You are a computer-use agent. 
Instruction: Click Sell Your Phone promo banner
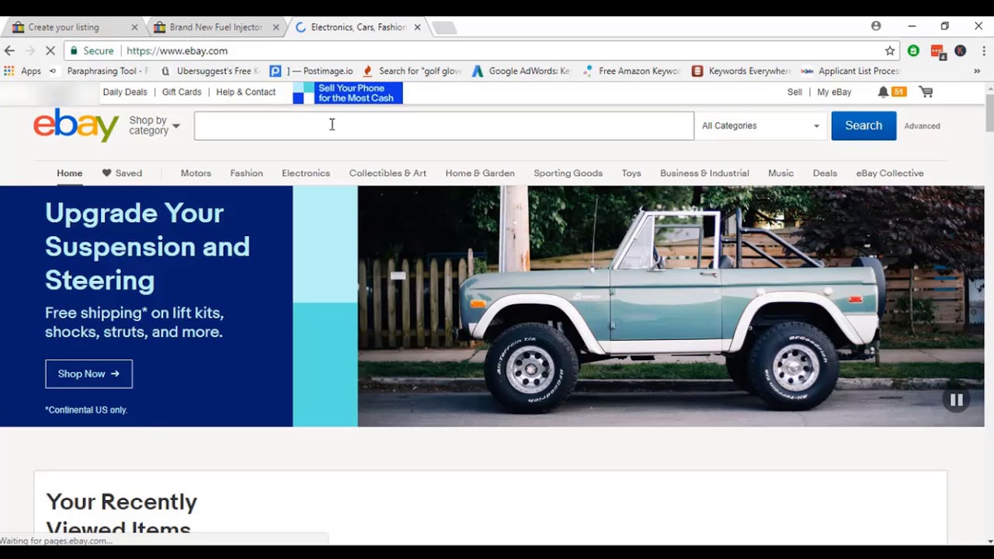point(348,93)
